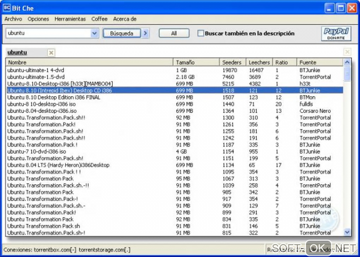Click the 'Corsaro Nero' source cell
Screen dimensions: 360x257
pos(315,111)
